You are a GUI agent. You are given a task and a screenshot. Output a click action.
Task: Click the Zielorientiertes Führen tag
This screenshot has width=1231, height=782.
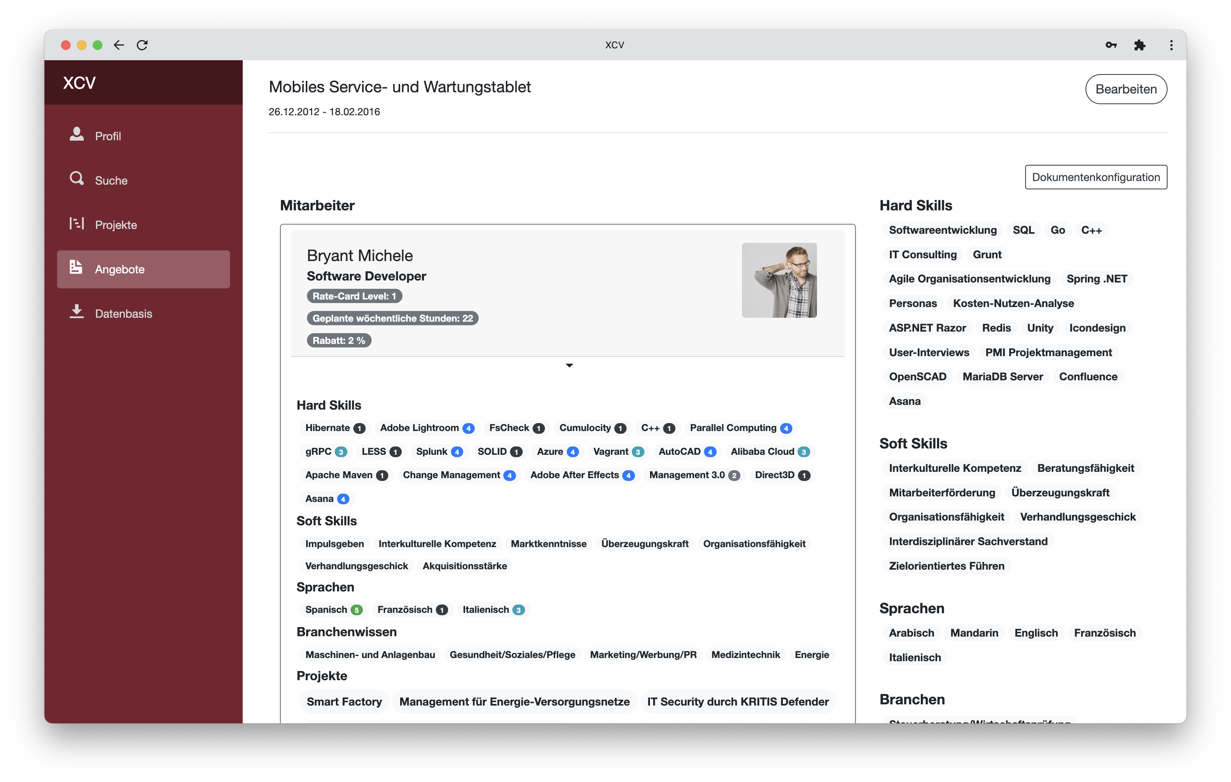pyautogui.click(x=946, y=566)
